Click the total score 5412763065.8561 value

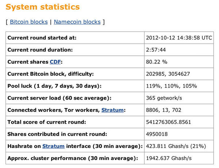pyautogui.click(x=168, y=122)
